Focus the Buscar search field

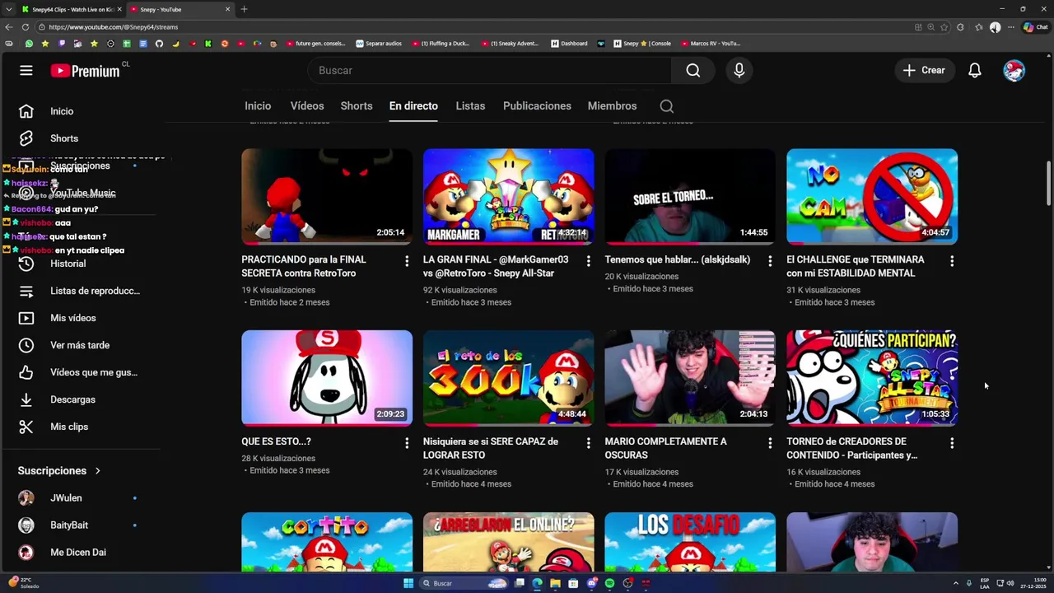coord(489,71)
